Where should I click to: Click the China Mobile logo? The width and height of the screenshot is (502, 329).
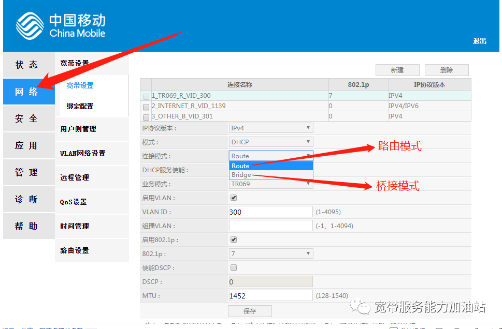pyautogui.click(x=60, y=25)
